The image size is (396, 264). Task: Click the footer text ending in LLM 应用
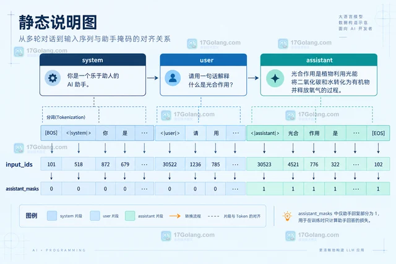tap(342, 250)
